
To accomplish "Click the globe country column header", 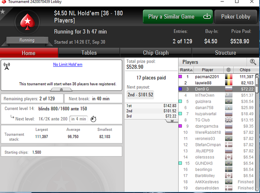I will 228,70.
